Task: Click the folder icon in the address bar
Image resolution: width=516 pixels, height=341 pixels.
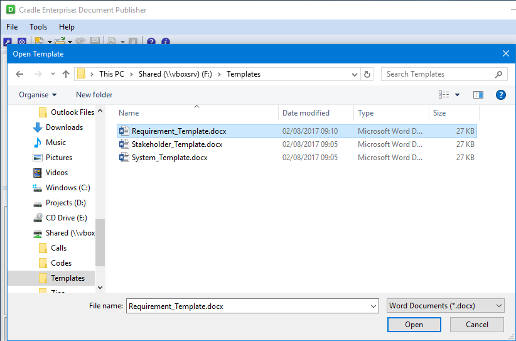Action: (81, 74)
